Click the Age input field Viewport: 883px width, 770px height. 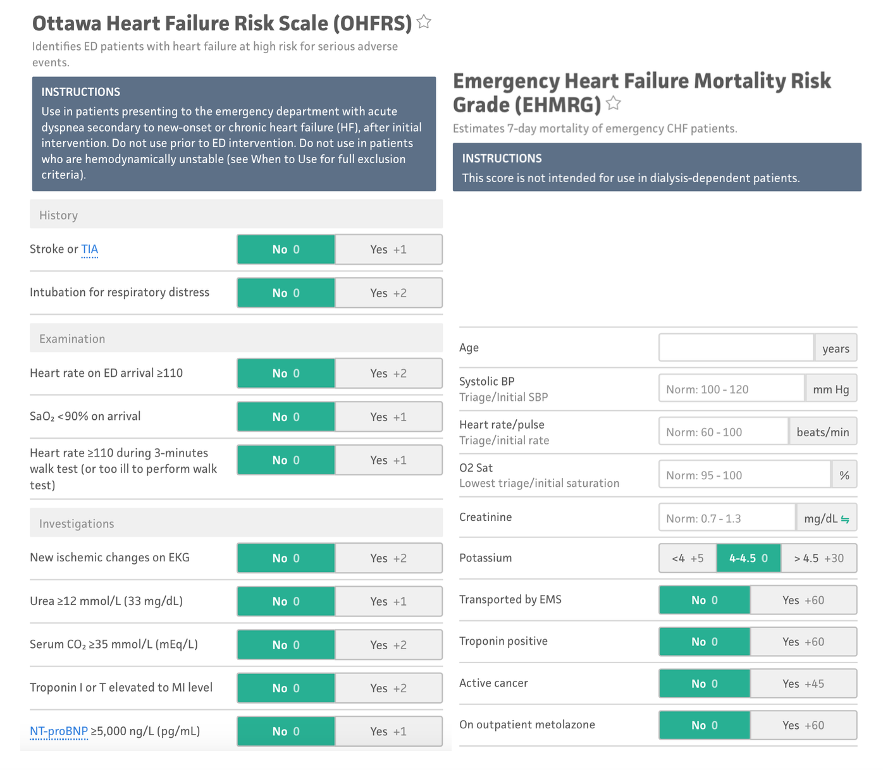[x=736, y=348]
